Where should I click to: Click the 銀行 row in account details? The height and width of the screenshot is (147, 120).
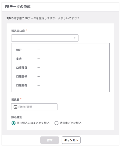60,50
